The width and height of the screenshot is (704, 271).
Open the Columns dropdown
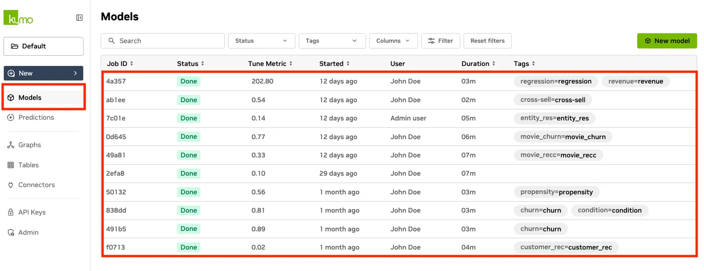coord(393,41)
